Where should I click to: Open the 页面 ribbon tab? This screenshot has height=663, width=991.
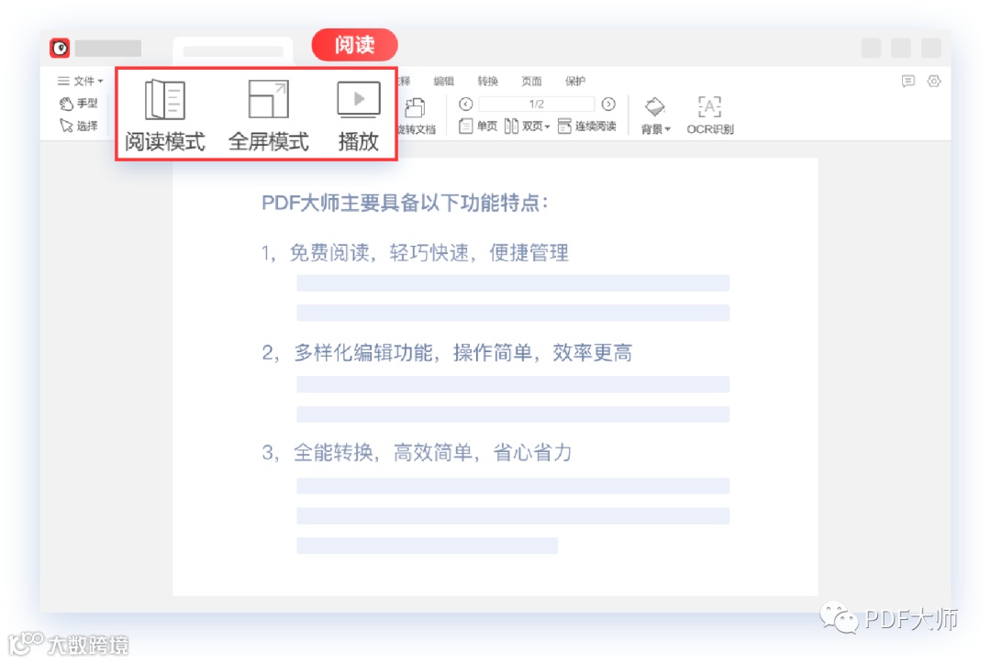pos(531,81)
